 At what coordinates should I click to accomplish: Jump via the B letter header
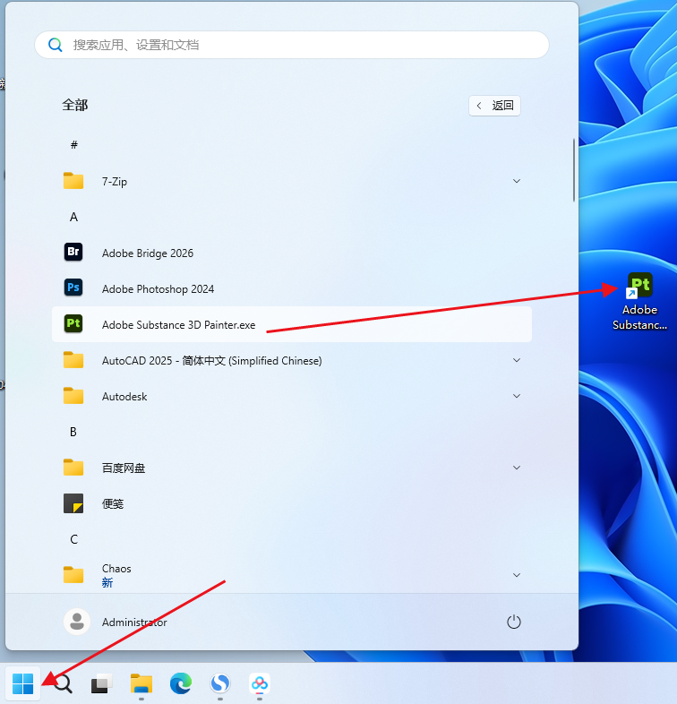point(73,432)
